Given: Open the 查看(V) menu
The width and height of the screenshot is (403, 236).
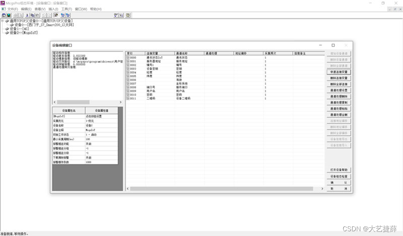Looking at the screenshot, I should [x=40, y=9].
